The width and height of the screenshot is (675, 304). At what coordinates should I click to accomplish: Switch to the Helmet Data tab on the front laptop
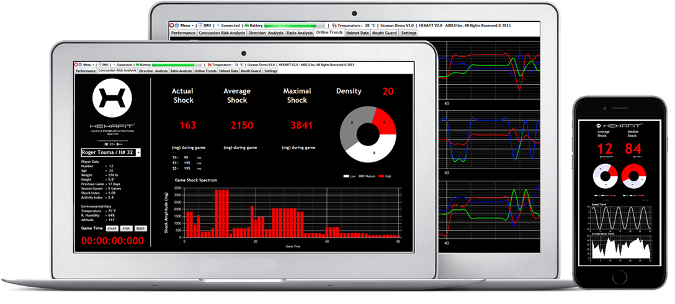[x=228, y=71]
